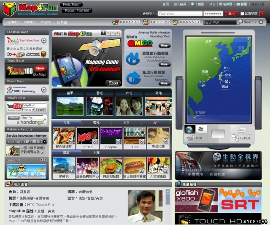Click the Mobile Exhibition Guide blue icon
Image resolution: width=270 pixels, height=225 pixels.
pyautogui.click(x=132, y=59)
